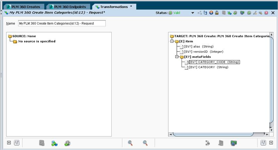Select the CATEGORY (String) target field
This screenshot has height=150, width=278.
tap(208, 67)
